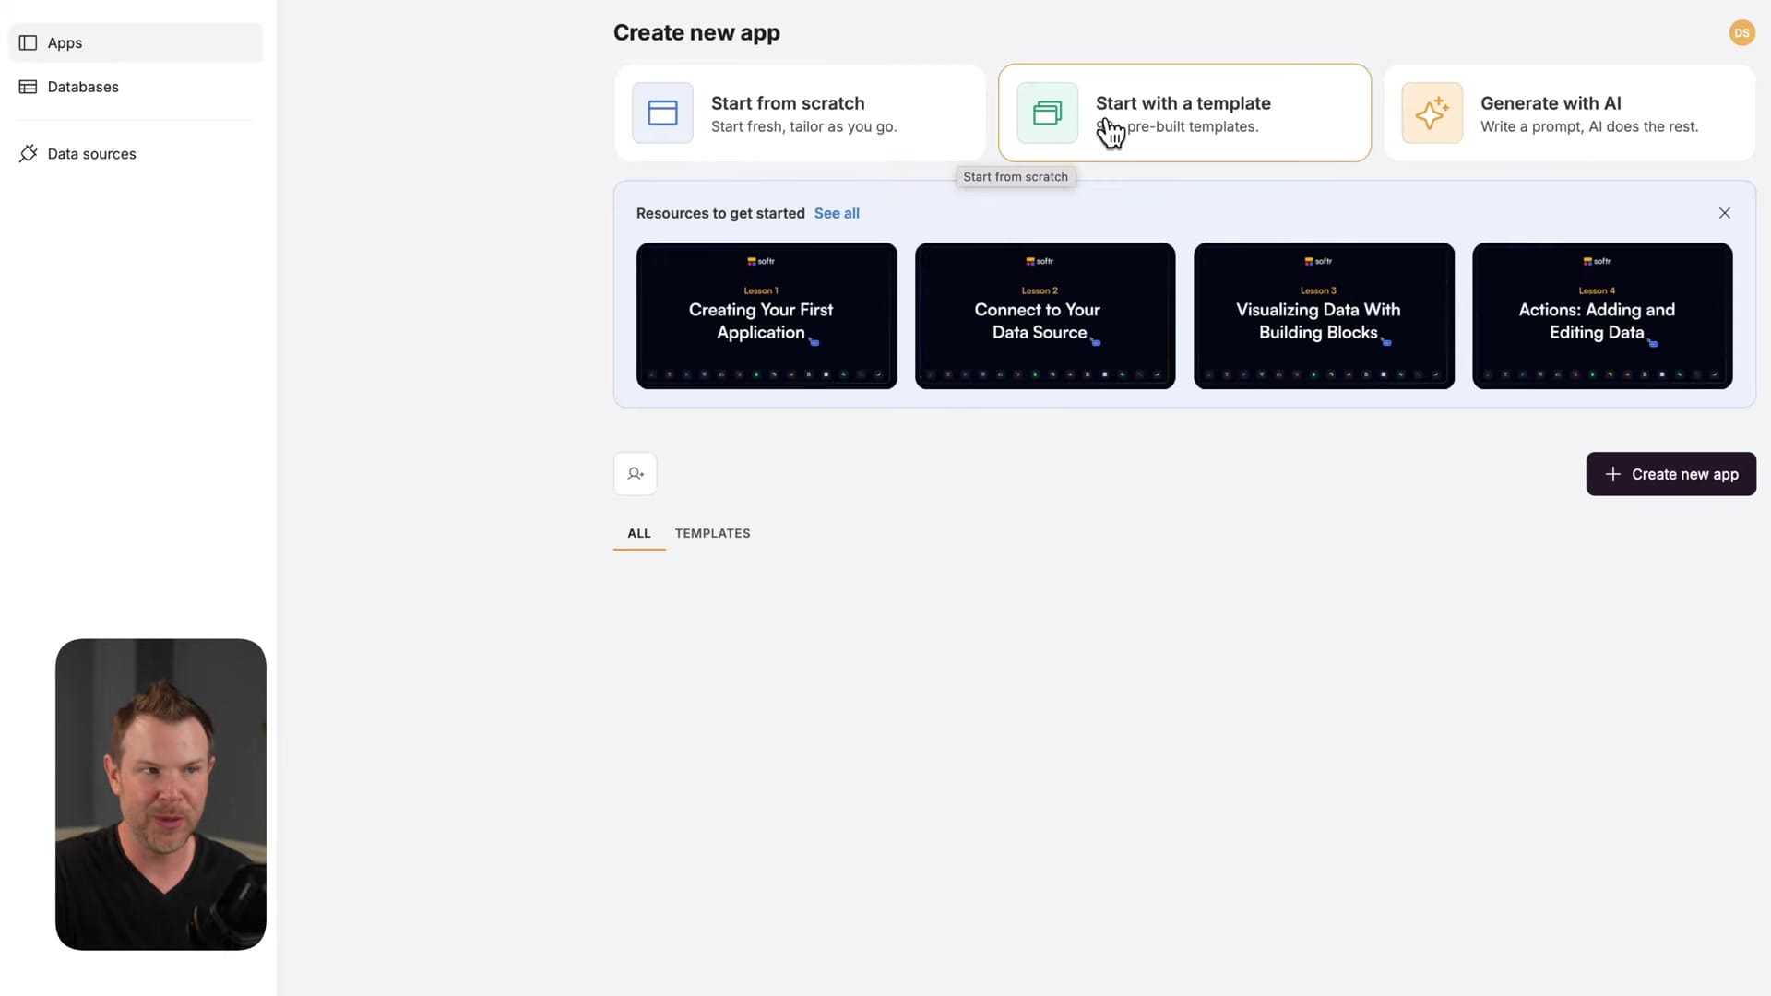1771x996 pixels.
Task: Click the Create new app heading
Action: pyautogui.click(x=696, y=32)
